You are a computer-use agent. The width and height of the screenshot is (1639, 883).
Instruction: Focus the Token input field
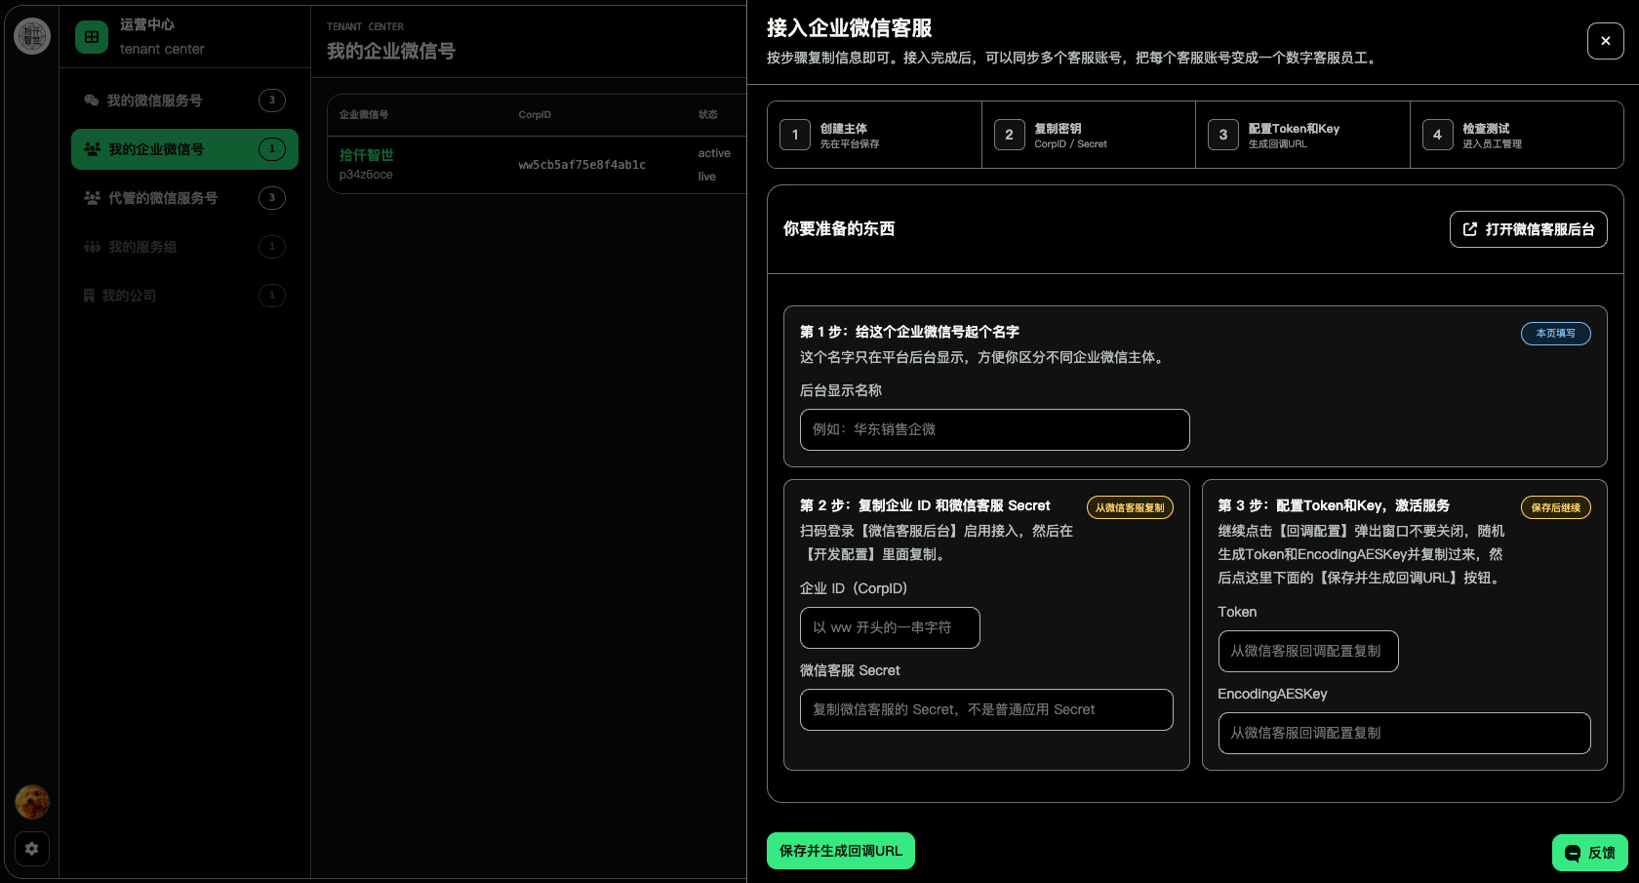coord(1308,651)
